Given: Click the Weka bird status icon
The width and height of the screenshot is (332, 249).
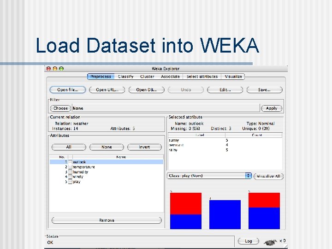Looking at the screenshot, I should coord(271,242).
